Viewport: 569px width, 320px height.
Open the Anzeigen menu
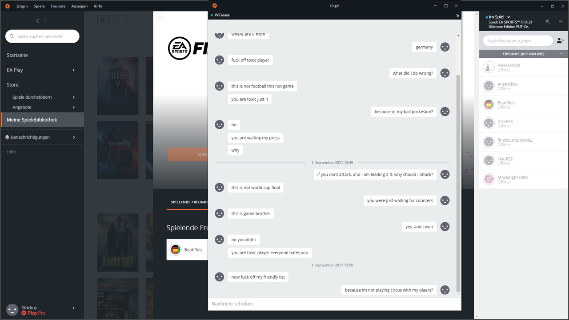point(80,6)
